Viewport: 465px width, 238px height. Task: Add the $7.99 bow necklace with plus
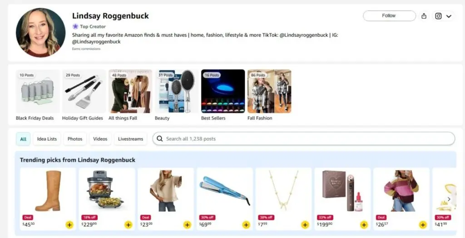305,225
